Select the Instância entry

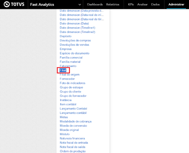pos(66,100)
